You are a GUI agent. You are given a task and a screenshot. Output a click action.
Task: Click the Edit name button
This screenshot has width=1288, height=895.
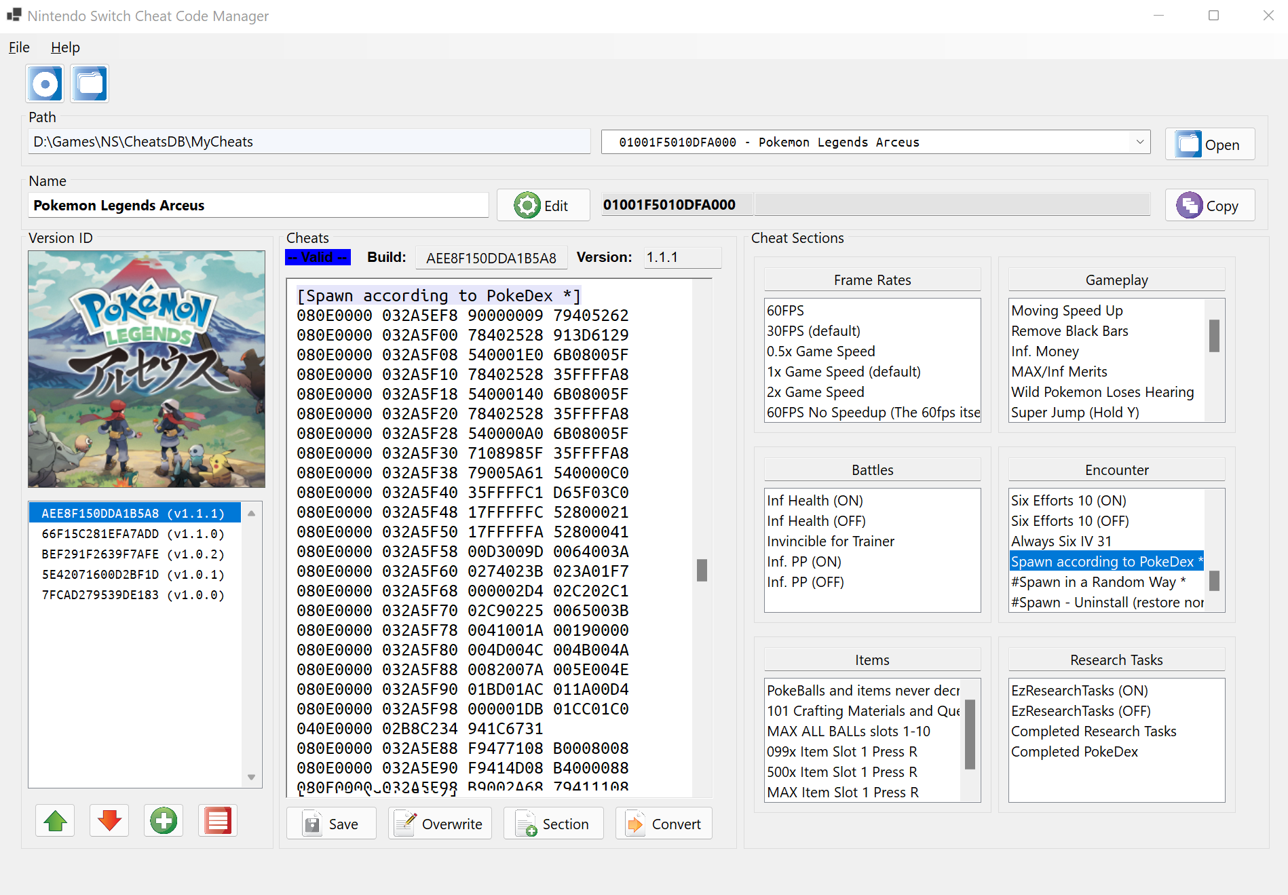pos(543,205)
